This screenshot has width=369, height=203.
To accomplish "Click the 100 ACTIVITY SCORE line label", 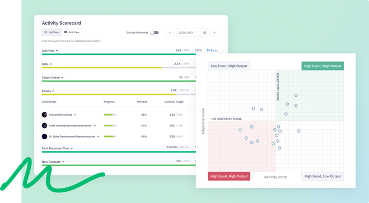I will (278, 87).
